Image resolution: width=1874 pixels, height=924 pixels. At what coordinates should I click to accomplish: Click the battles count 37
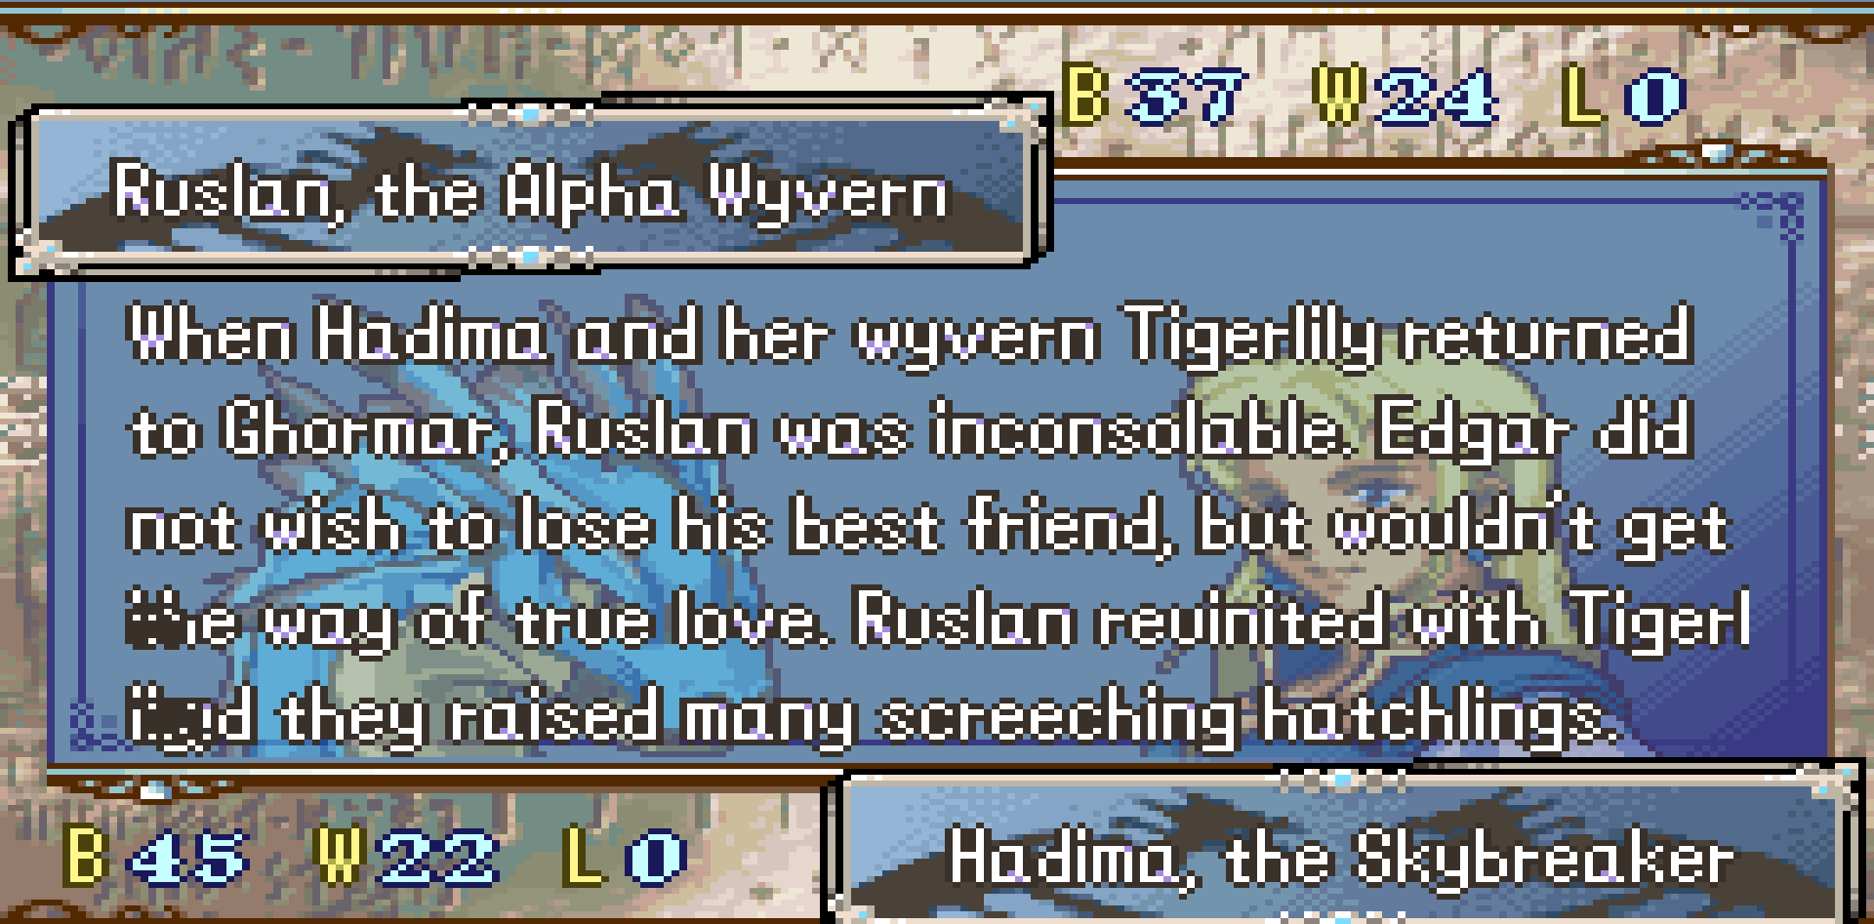(1185, 97)
